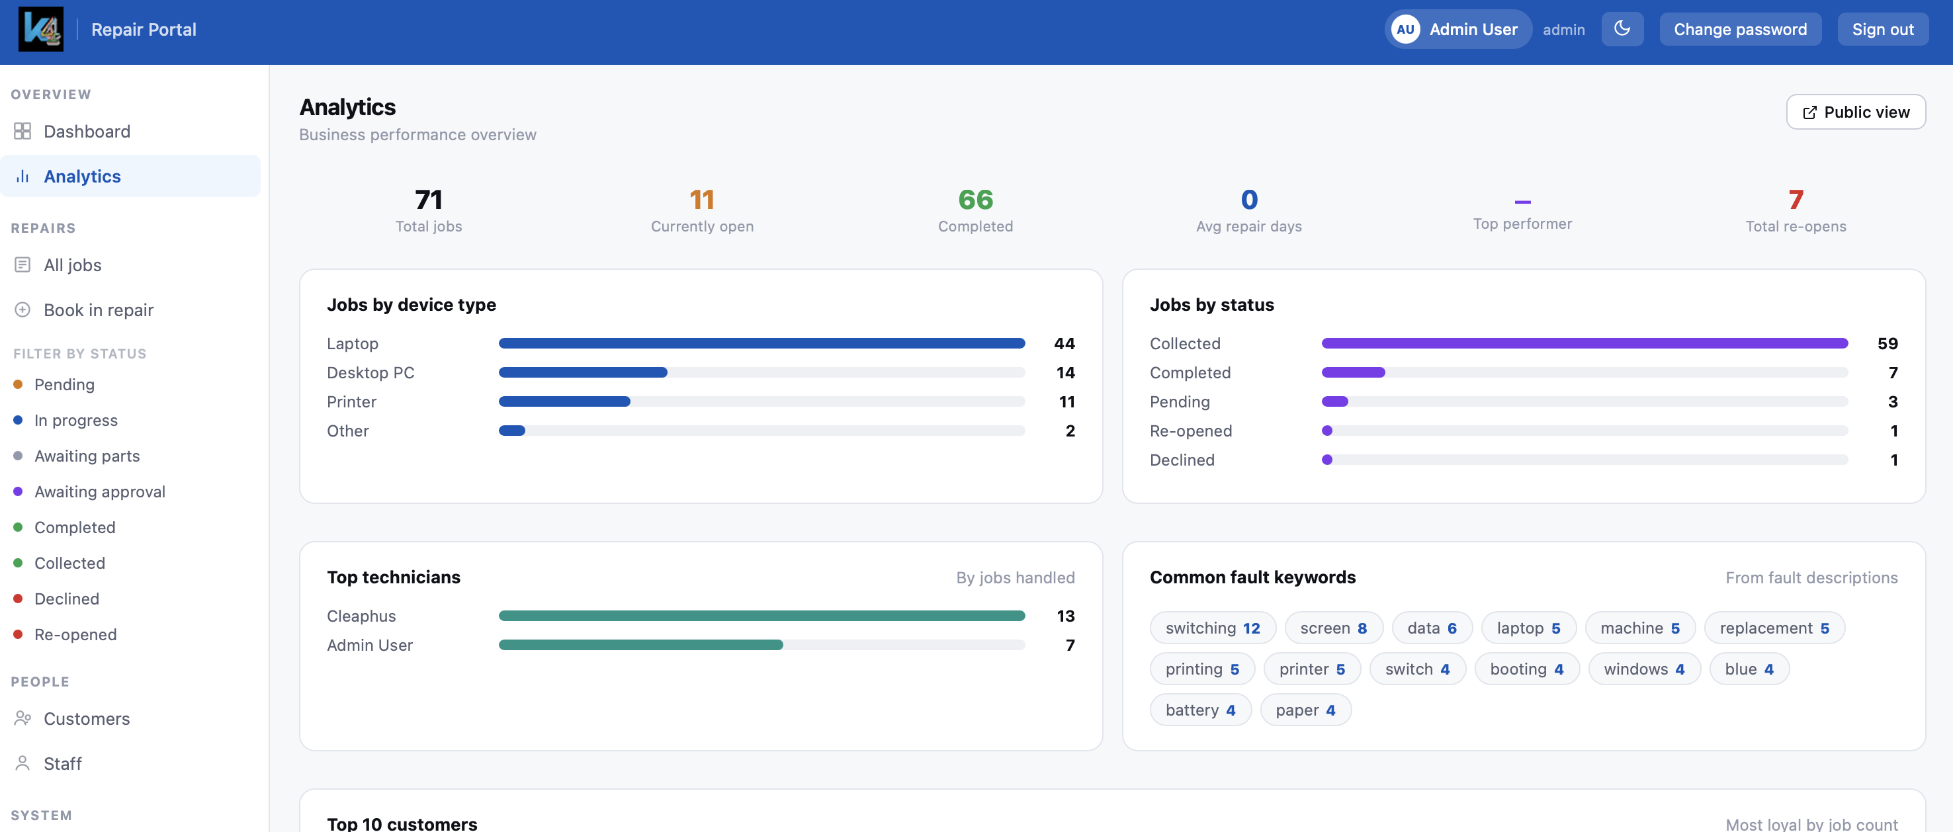Click the 'Admin User' technician row label
The image size is (1953, 832).
point(369,644)
